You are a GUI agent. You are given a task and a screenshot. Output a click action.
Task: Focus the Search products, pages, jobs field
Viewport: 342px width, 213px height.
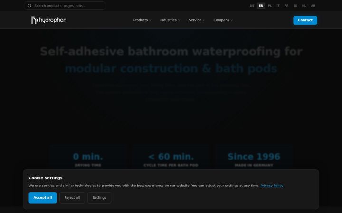65,6
